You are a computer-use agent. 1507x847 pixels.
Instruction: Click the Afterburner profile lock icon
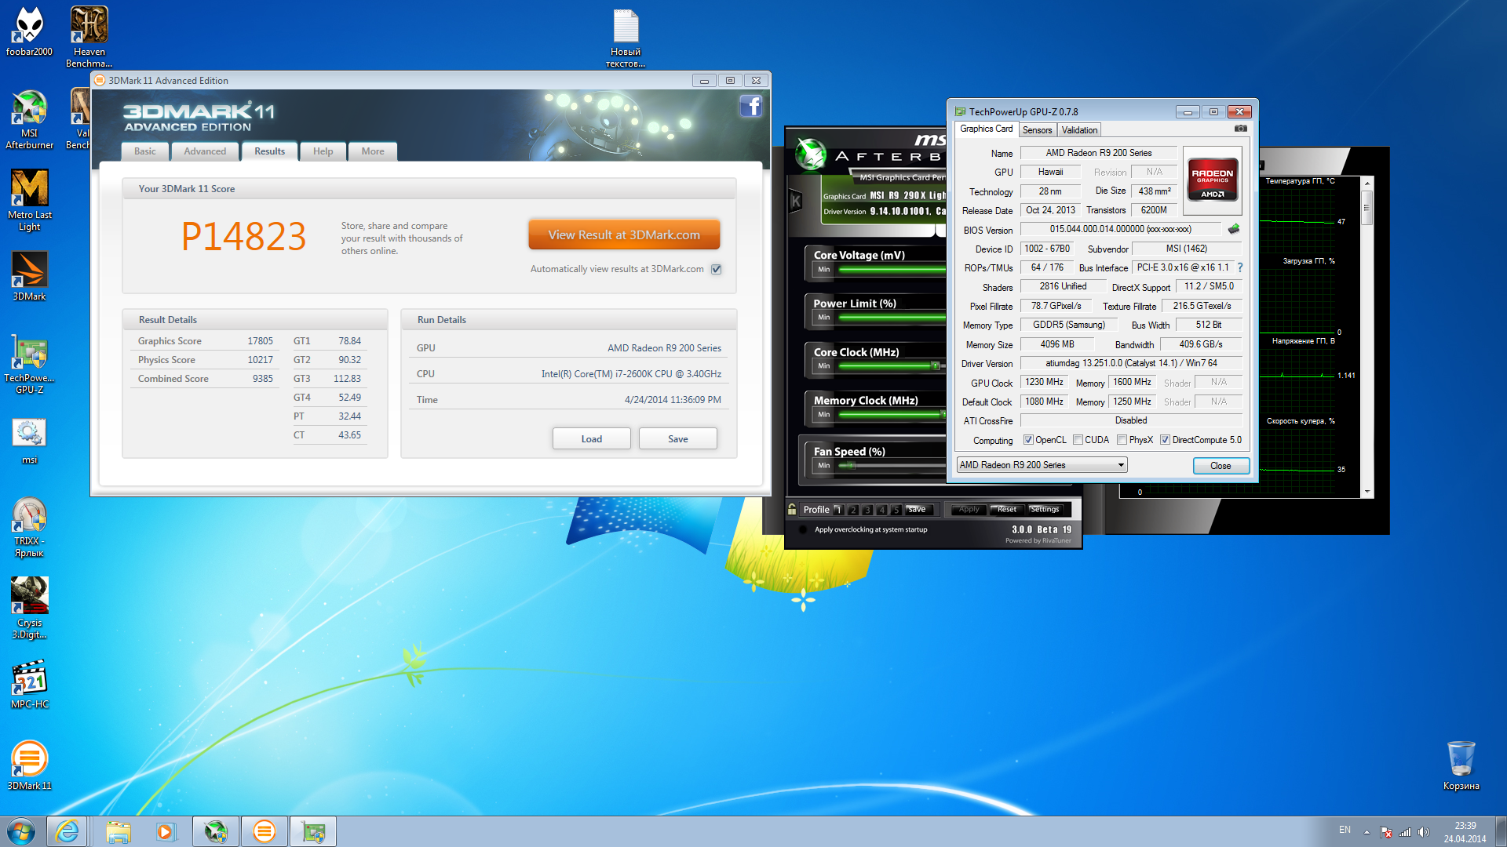[x=792, y=509]
